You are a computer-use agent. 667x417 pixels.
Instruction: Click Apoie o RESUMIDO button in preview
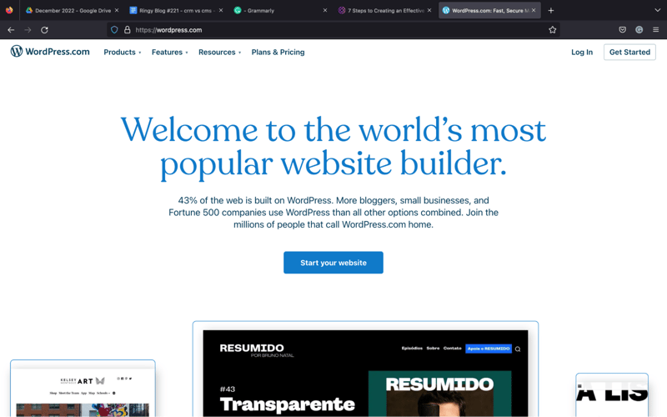click(x=489, y=349)
